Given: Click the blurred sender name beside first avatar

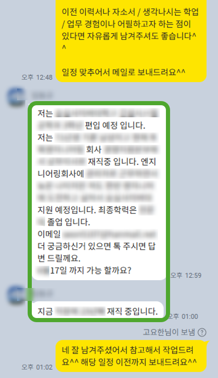Looking at the screenshot, I should (41, 95).
